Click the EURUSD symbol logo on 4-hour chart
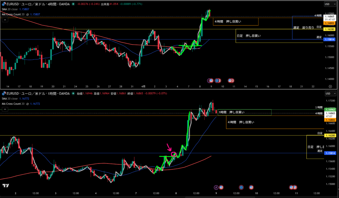This screenshot has height=198, width=339. click(x=3, y=4)
